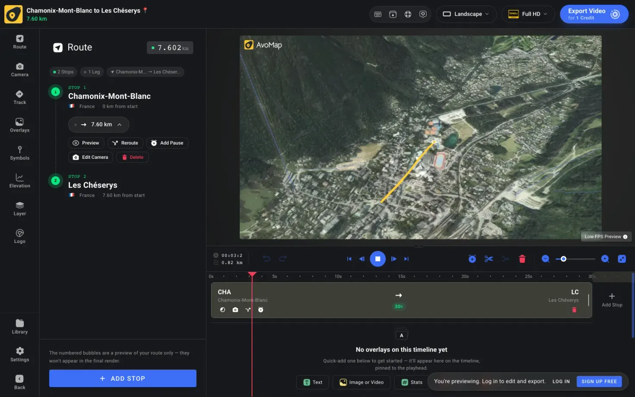This screenshot has height=397, width=635.
Task: Click the Low FPS Preview info badge
Action: point(606,236)
